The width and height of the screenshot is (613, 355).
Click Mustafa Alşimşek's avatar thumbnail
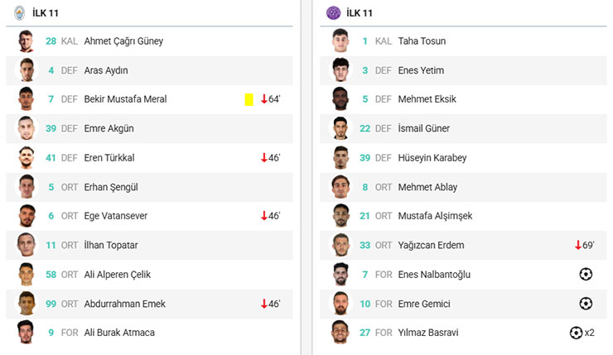[340, 216]
